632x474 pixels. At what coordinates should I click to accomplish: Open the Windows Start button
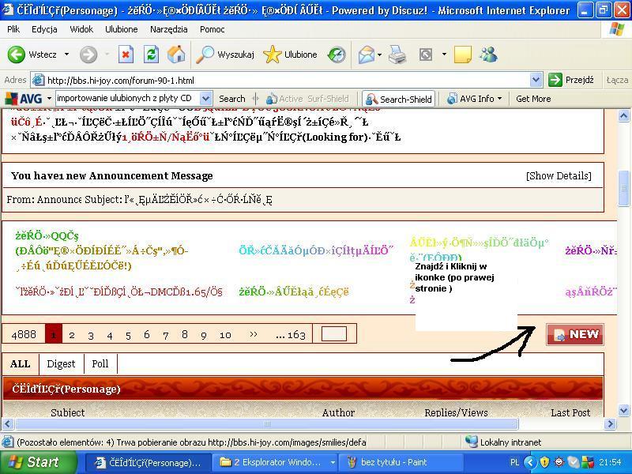[x=33, y=462]
